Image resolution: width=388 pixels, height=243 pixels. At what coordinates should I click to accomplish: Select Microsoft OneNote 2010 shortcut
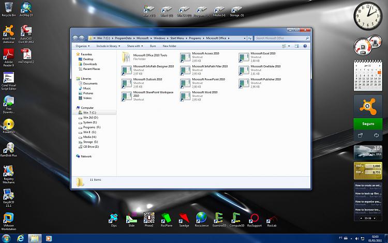260,70
